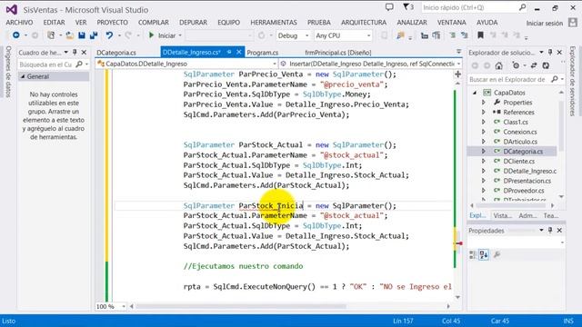Open the ARQUITECTURA menu
582x327 pixels.
(x=364, y=23)
